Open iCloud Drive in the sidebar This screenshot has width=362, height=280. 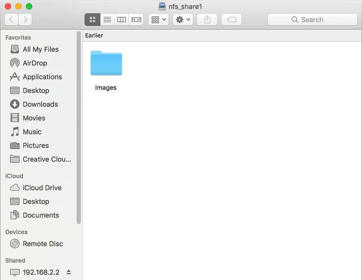[x=42, y=188]
